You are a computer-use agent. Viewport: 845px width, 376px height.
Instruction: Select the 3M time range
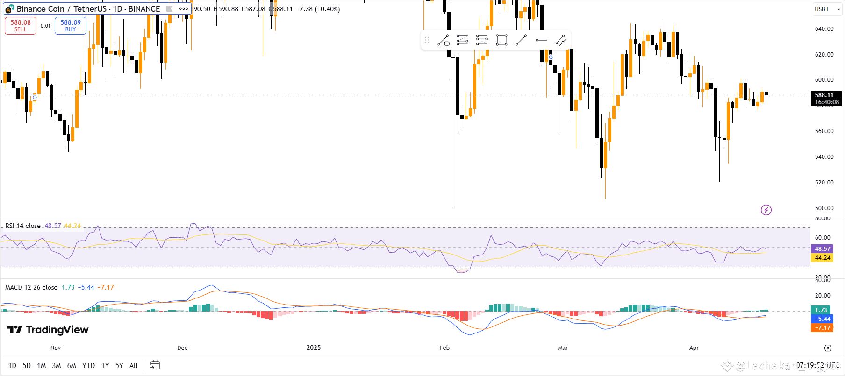click(x=57, y=366)
